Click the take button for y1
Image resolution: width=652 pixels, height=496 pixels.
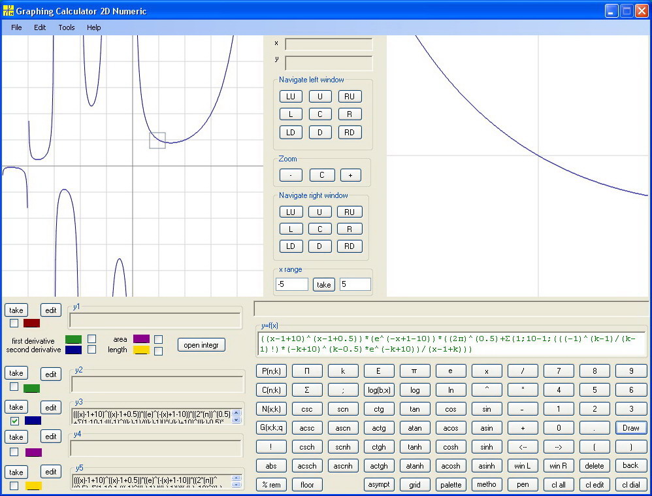16,310
